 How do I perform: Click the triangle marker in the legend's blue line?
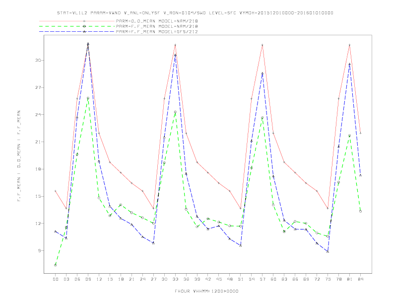tap(84, 32)
